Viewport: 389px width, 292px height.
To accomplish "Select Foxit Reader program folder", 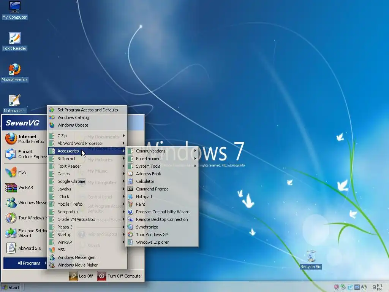I will click(87, 166).
